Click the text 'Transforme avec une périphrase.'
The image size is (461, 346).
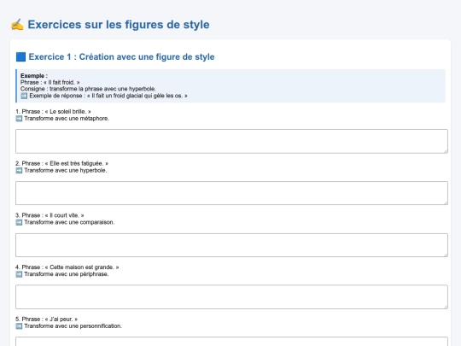67,274
